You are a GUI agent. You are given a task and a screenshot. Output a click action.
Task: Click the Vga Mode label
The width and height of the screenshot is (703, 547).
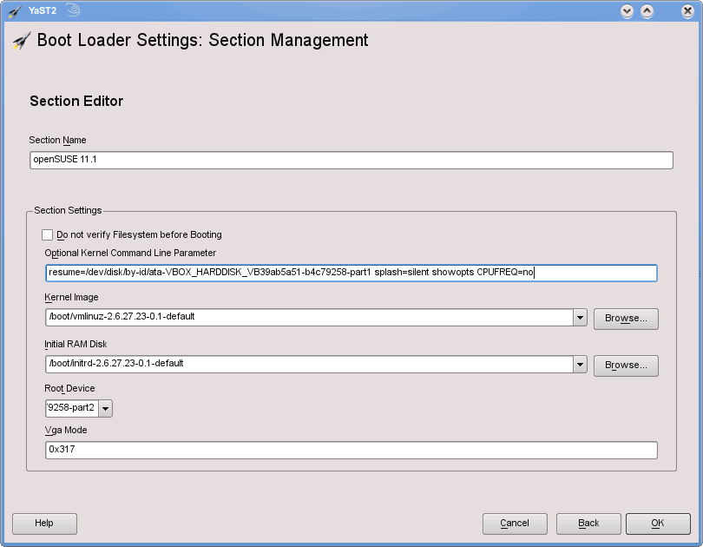[65, 431]
